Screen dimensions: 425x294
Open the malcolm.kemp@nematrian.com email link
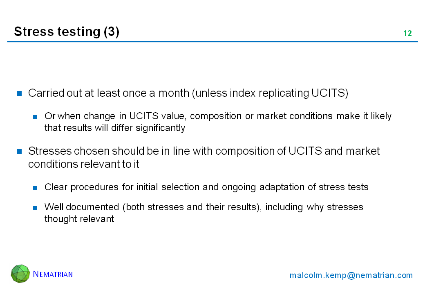351,275
